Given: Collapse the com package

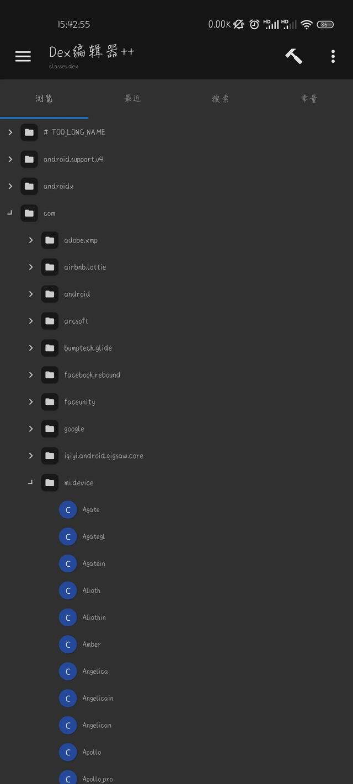Looking at the screenshot, I should click(10, 213).
